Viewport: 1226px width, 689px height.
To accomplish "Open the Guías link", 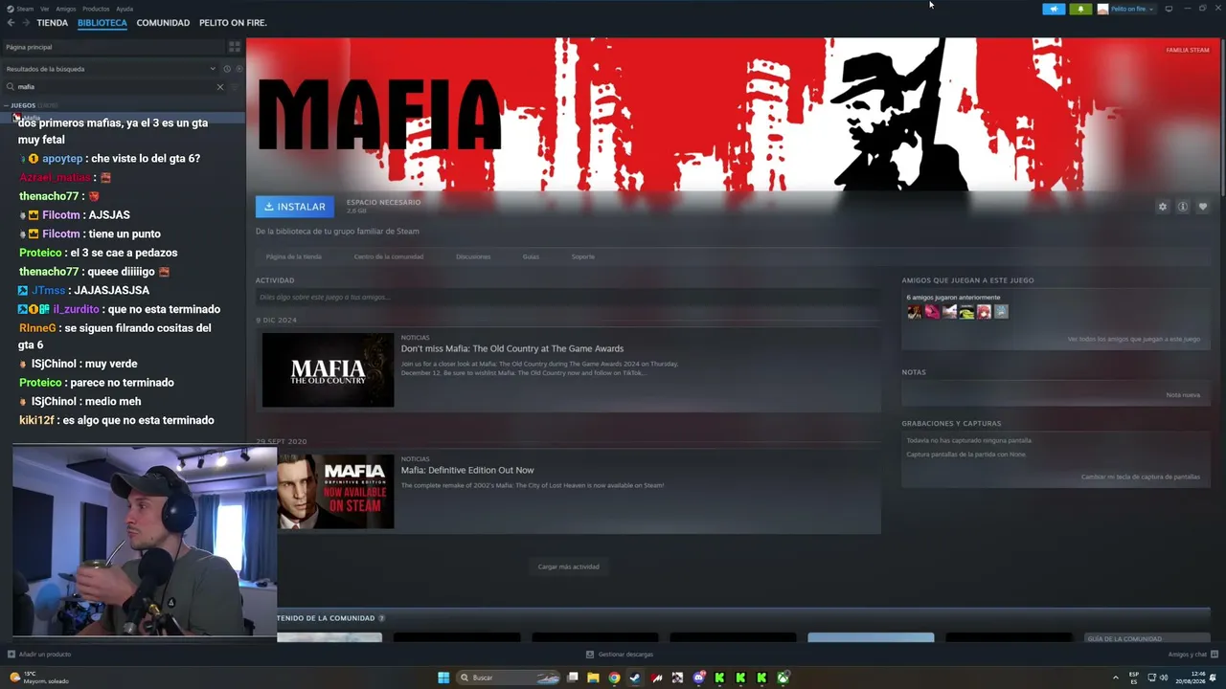I will pyautogui.click(x=531, y=256).
